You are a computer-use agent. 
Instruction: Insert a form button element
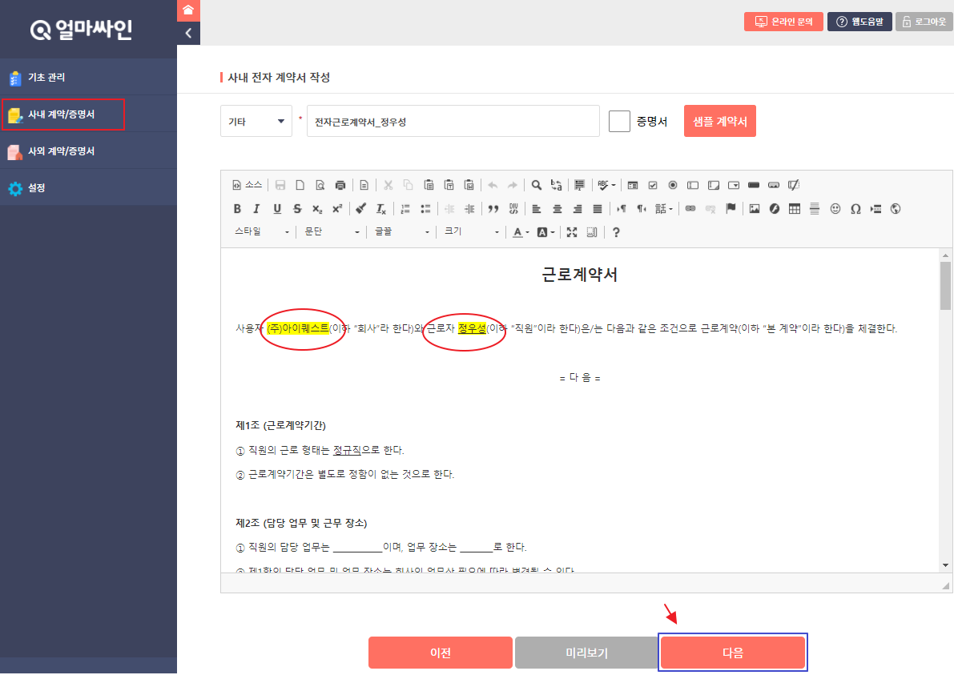[x=754, y=185]
